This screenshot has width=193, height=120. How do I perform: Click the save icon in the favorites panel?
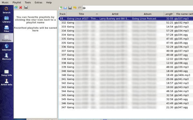tap(26, 7)
